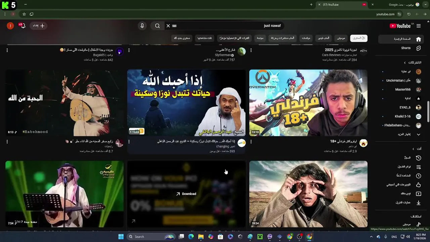
Task: Select the All content filter chip
Action: pos(359,38)
